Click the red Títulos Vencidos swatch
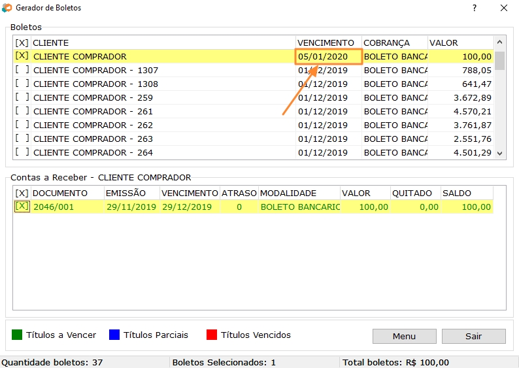 (212, 335)
